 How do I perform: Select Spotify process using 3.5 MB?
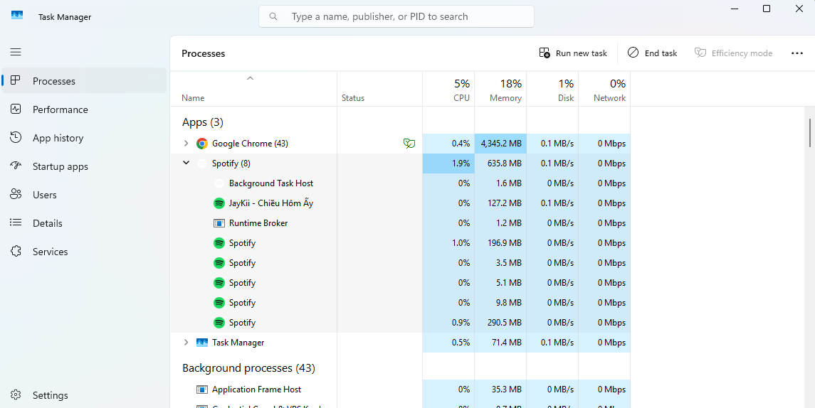tap(400, 263)
